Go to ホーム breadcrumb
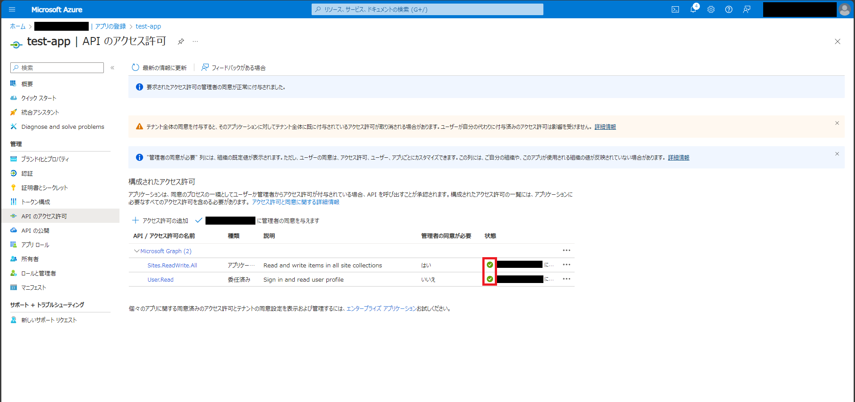Viewport: 855px width, 402px height. [18, 26]
